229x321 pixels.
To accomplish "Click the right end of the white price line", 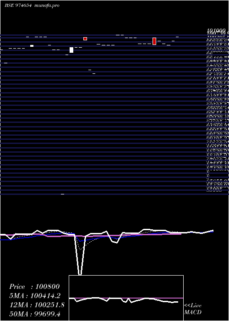I will (213, 231).
